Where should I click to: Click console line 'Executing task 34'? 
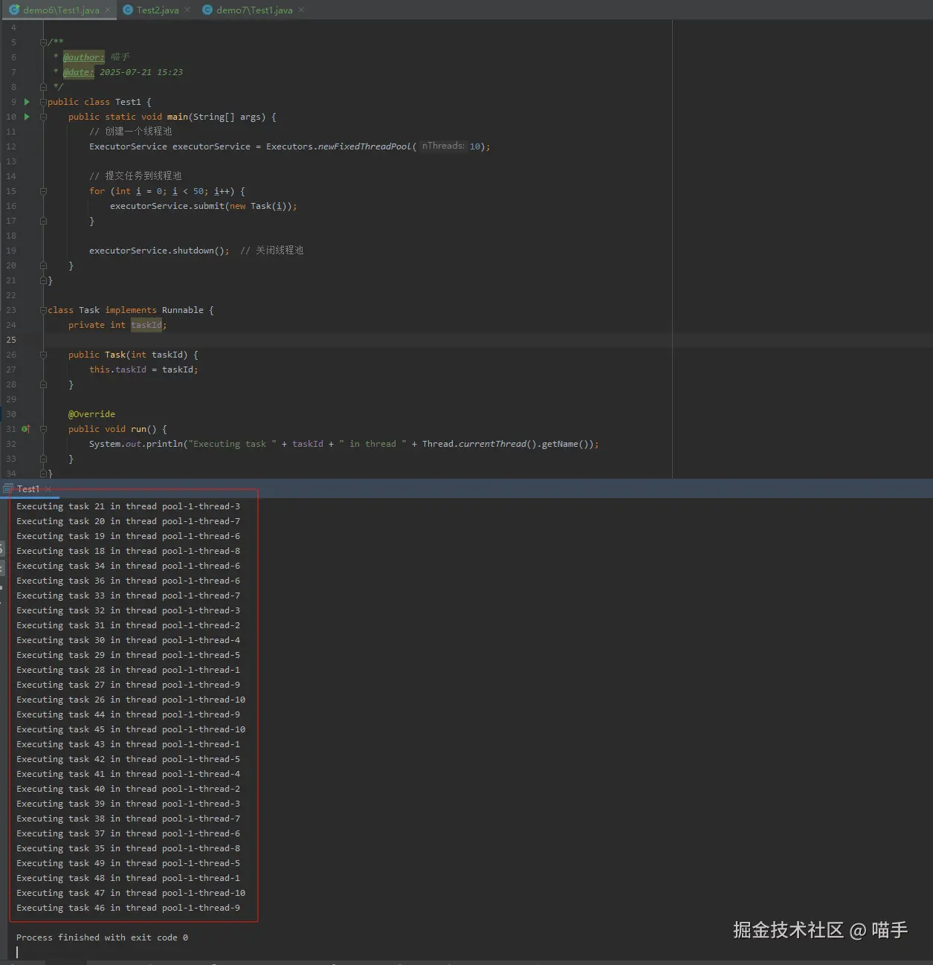129,566
